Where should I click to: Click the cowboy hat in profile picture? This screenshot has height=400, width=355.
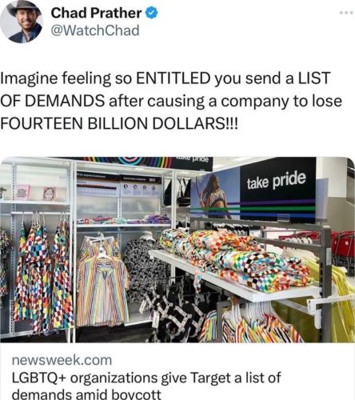(23, 6)
